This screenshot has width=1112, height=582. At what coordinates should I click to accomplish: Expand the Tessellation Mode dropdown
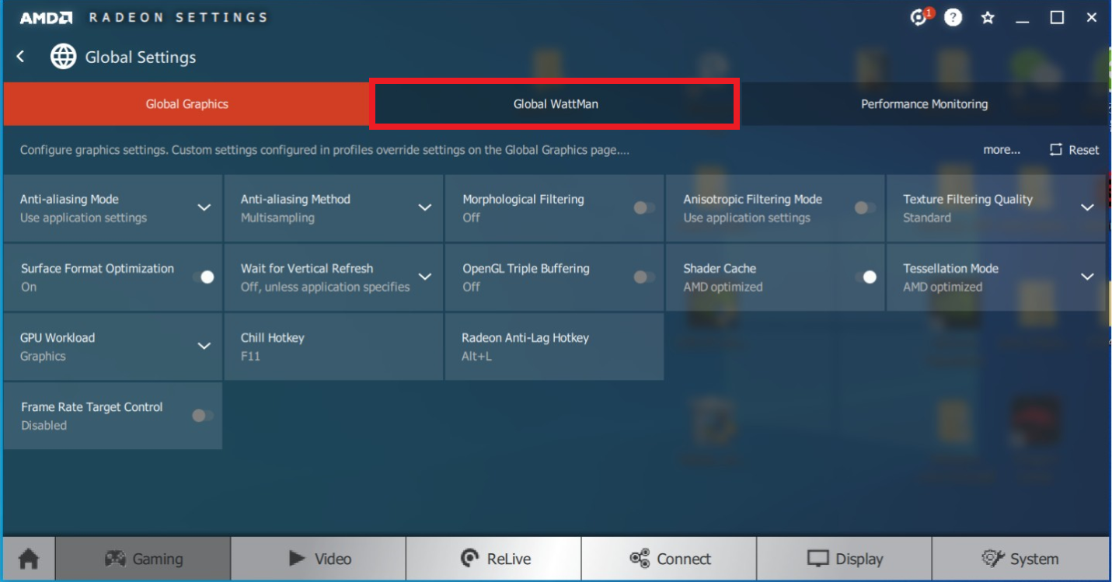coord(1087,277)
